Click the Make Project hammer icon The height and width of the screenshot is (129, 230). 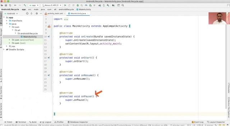25,5
